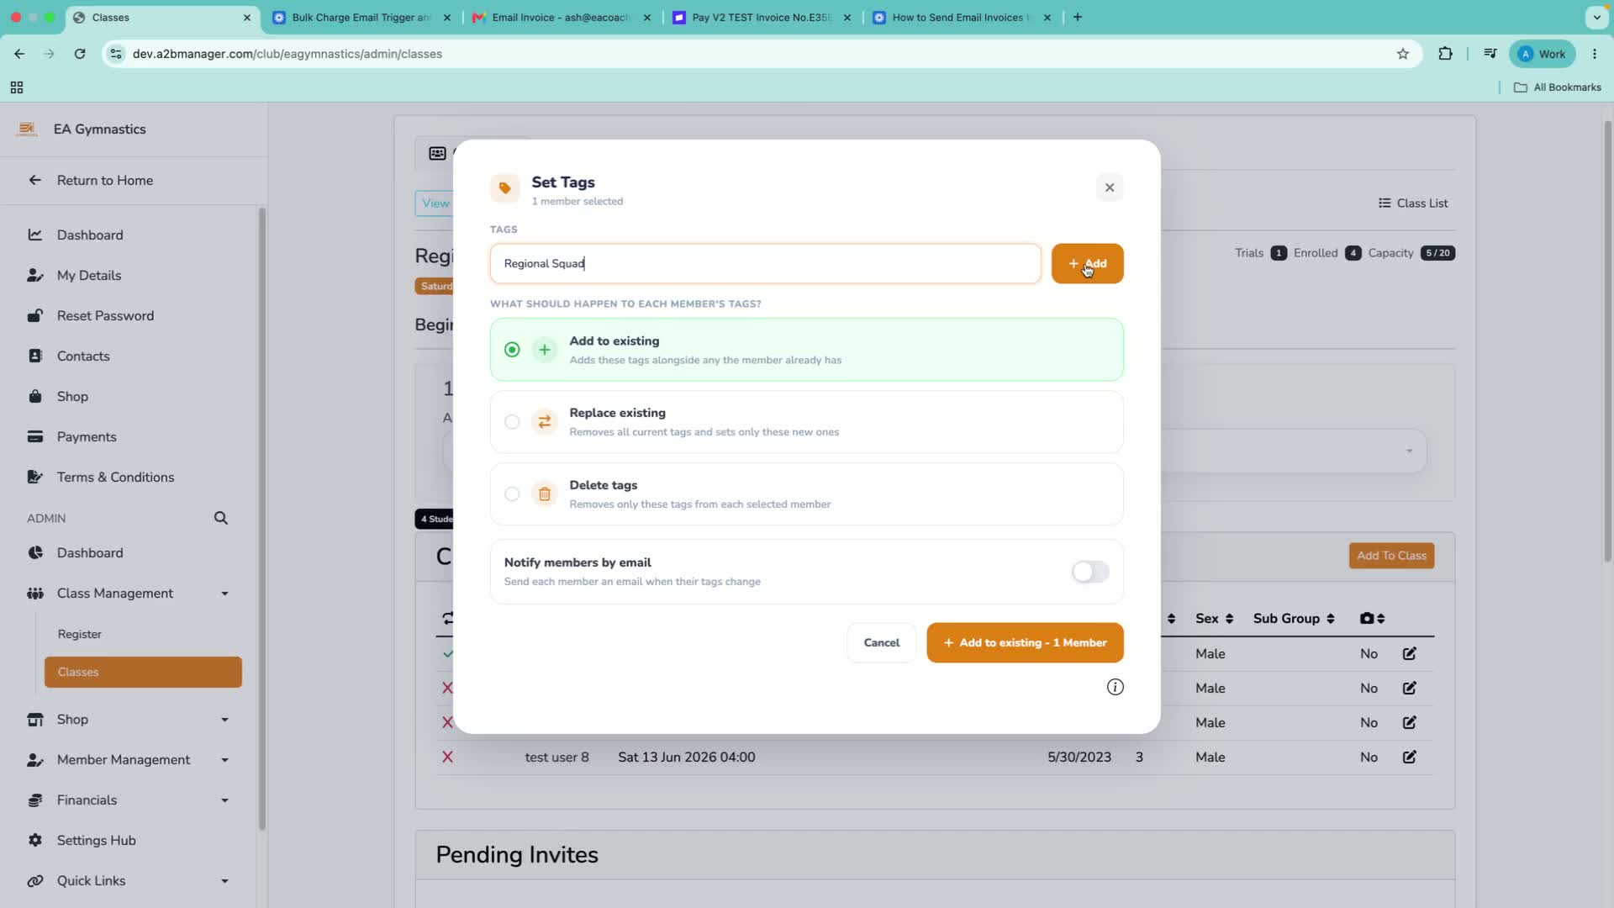Image resolution: width=1614 pixels, height=908 pixels.
Task: Click the Tags text input field
Action: tap(765, 264)
